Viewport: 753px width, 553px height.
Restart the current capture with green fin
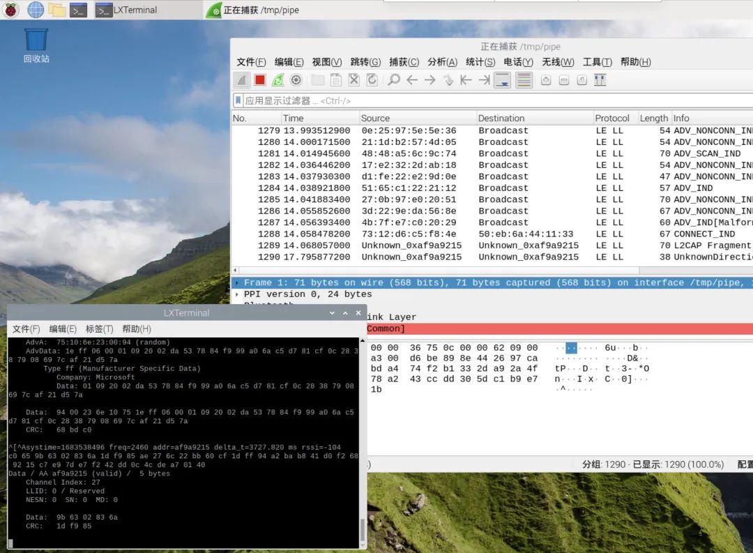278,80
